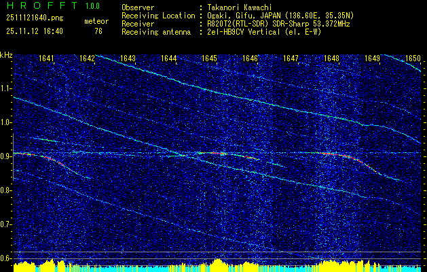The height and width of the screenshot is (272, 427).
Task: Click the 1648 time tick label
Action: 331,59
